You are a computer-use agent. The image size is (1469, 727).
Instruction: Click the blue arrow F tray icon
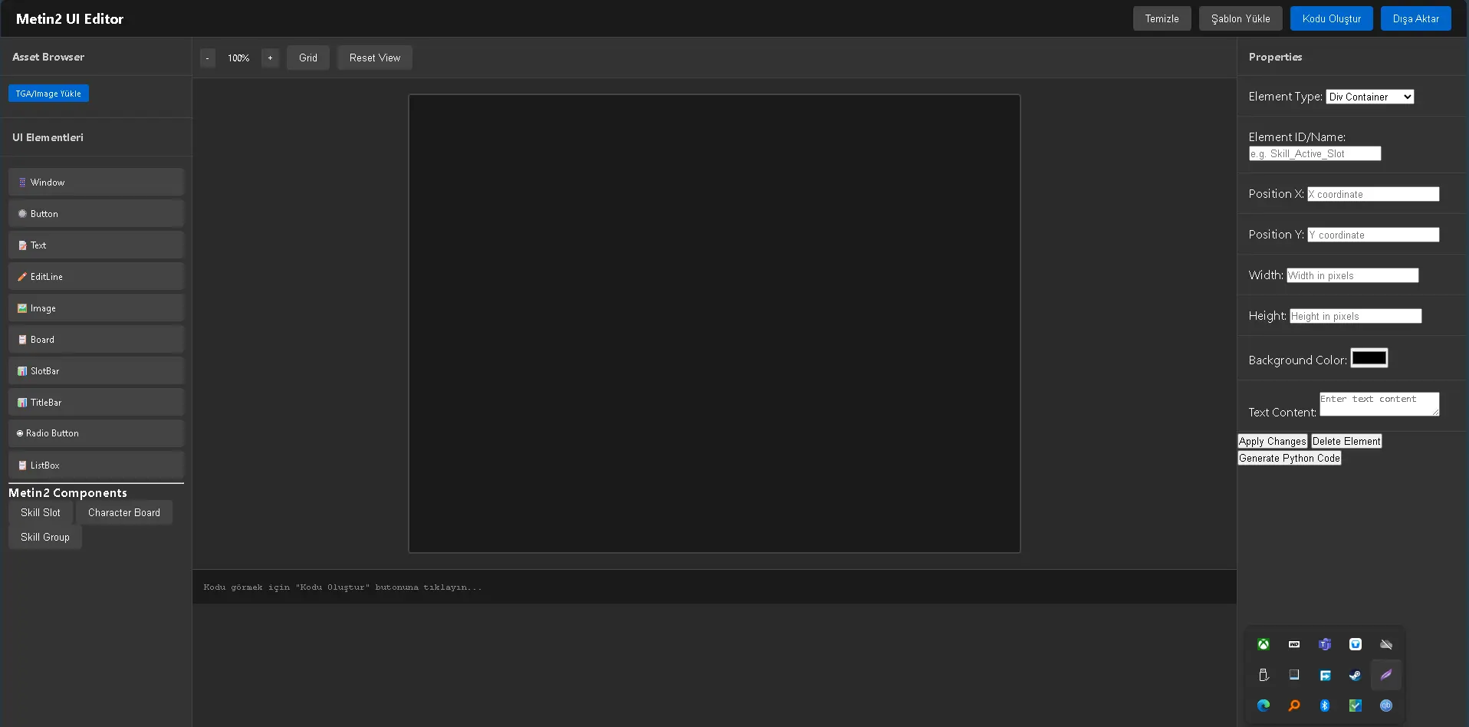pos(1325,675)
